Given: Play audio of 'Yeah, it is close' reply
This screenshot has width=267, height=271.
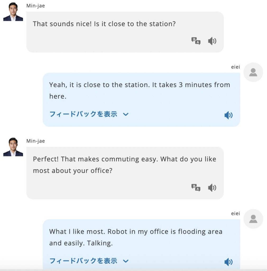Looking at the screenshot, I should point(228,115).
